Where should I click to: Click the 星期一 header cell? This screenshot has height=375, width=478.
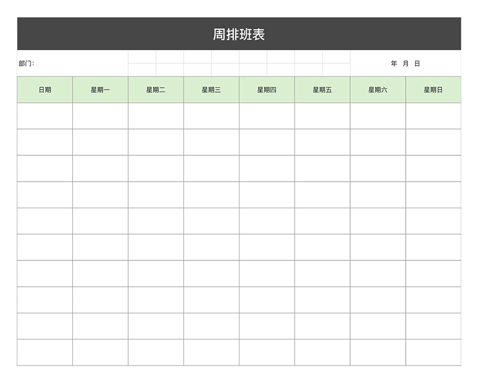tap(100, 90)
